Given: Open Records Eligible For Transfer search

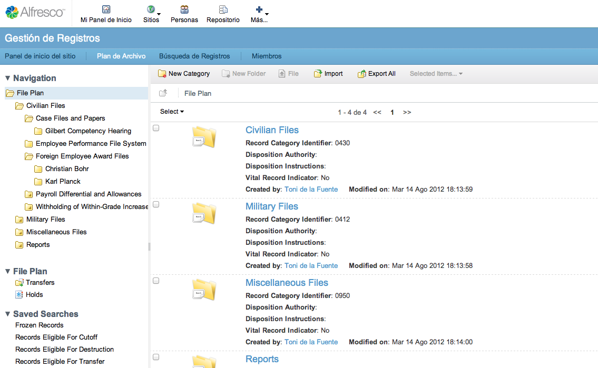Looking at the screenshot, I should point(60,362).
